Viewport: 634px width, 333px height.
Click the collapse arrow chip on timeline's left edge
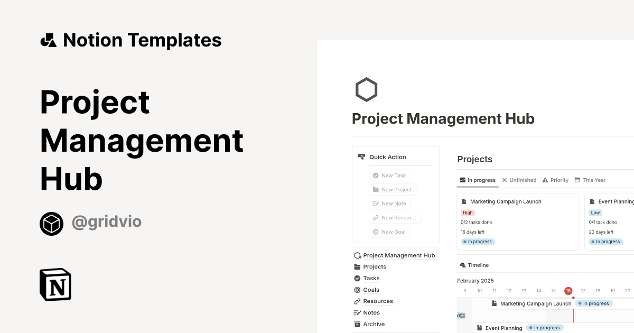coord(462,314)
